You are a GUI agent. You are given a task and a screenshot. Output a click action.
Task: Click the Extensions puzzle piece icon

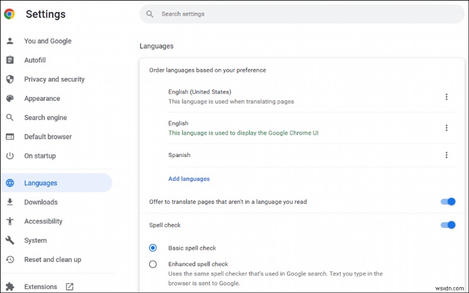coord(10,287)
